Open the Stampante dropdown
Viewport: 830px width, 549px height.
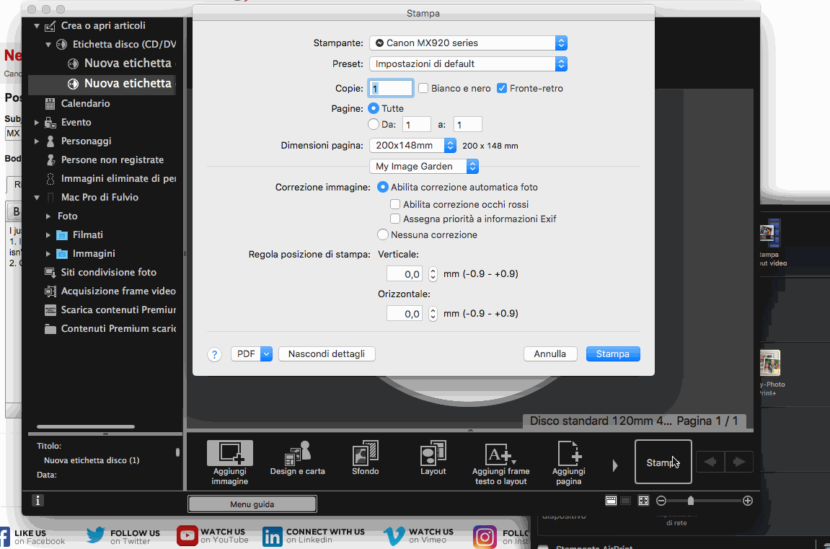point(468,43)
